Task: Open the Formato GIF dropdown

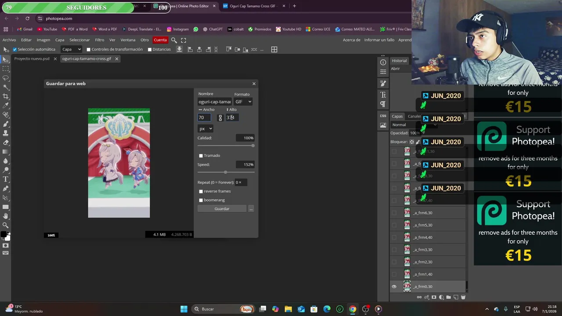Action: point(243,102)
